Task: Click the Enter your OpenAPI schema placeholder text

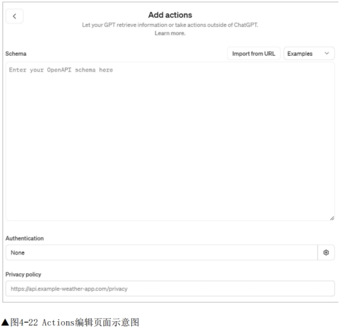Action: (61, 70)
